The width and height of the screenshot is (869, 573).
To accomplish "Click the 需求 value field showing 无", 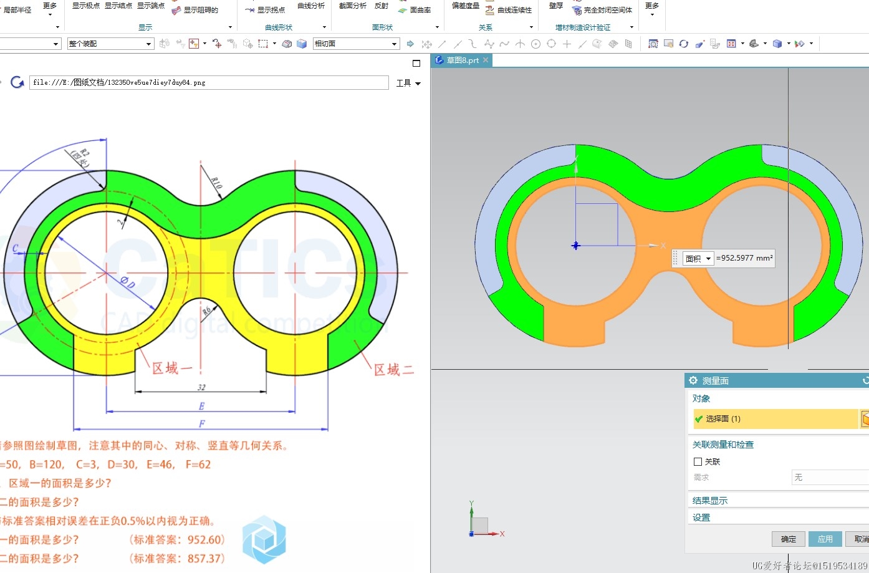I will click(x=830, y=478).
